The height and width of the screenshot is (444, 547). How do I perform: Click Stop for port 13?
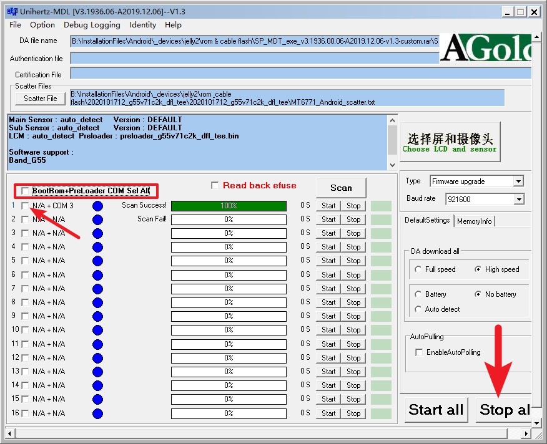point(353,372)
